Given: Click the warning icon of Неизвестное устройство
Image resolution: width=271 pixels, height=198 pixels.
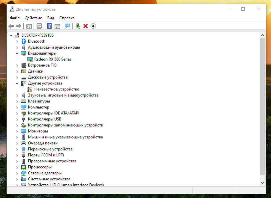Looking at the screenshot, I should (x=30, y=89).
